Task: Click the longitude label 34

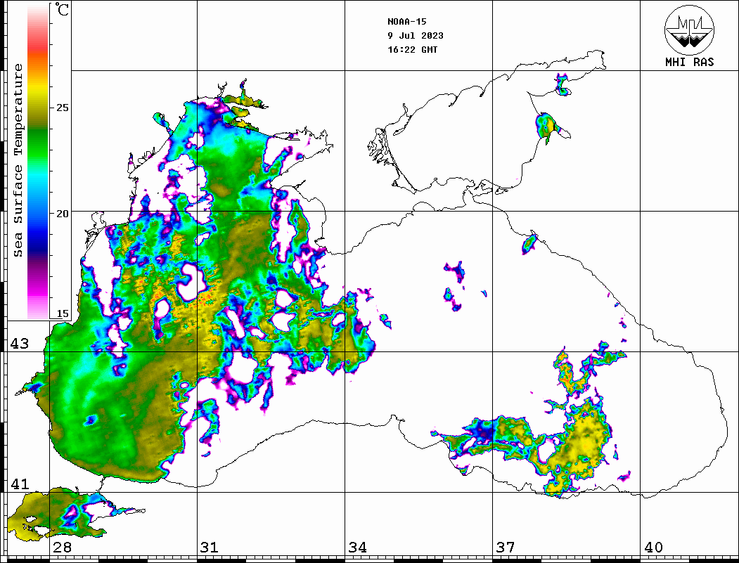Action: pyautogui.click(x=357, y=548)
